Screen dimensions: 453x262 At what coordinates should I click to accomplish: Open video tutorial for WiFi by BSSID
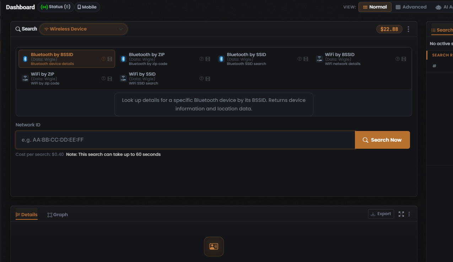pos(404,59)
